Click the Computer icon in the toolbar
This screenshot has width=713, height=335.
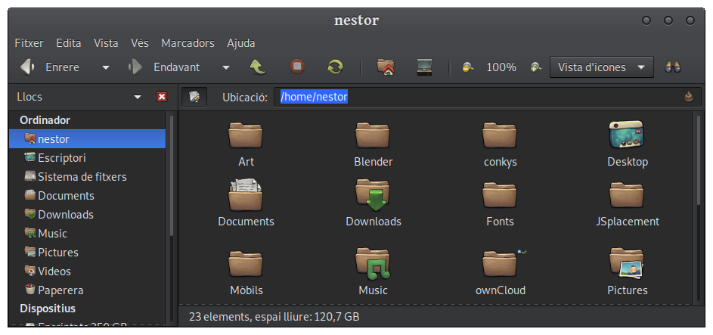[x=424, y=67]
